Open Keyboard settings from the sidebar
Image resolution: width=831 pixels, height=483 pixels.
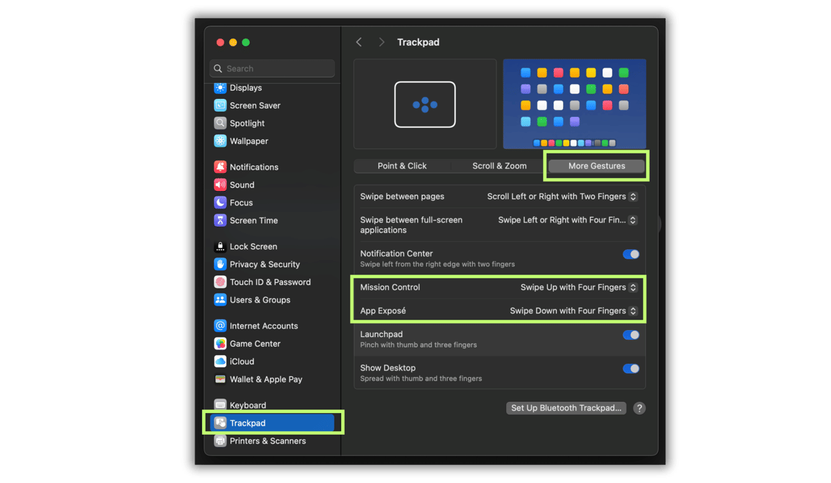tap(250, 405)
